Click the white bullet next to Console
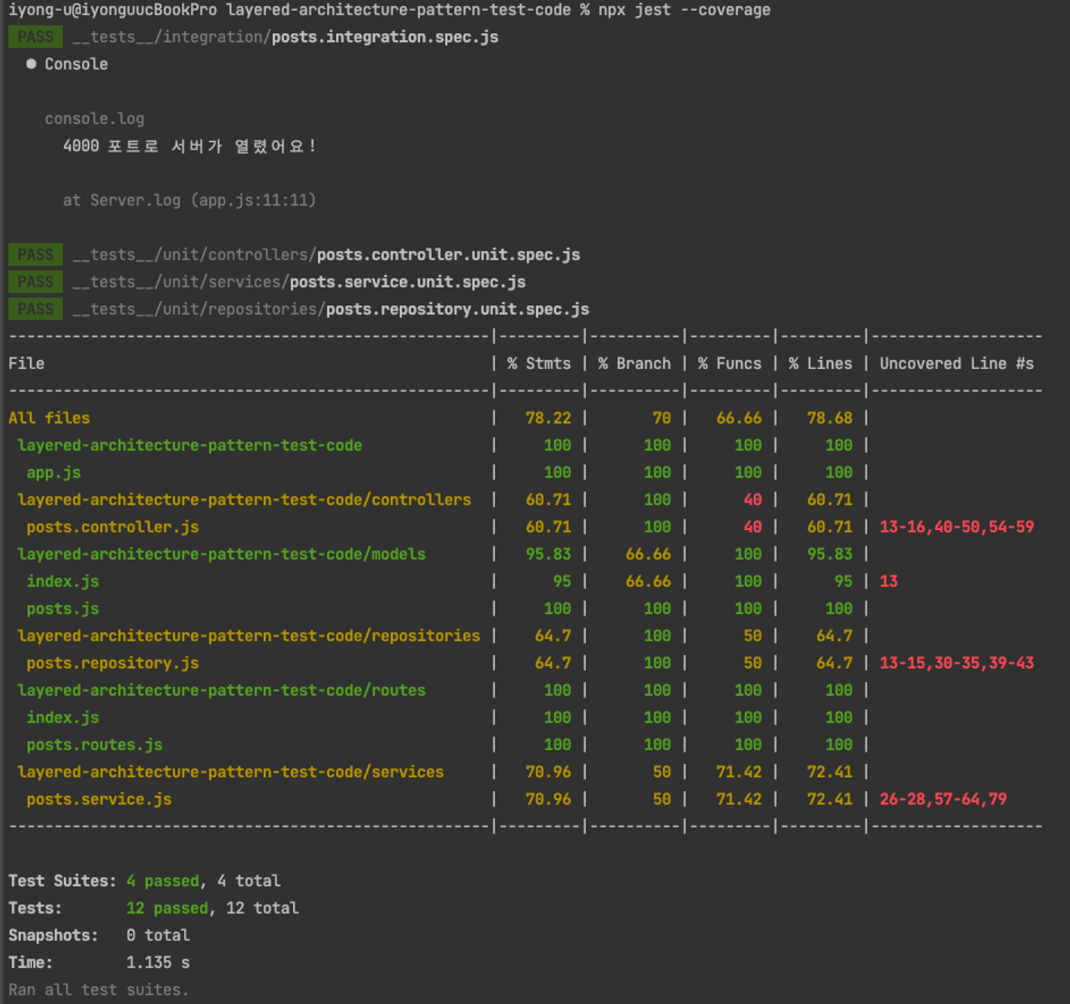The width and height of the screenshot is (1070, 1004). 31,64
